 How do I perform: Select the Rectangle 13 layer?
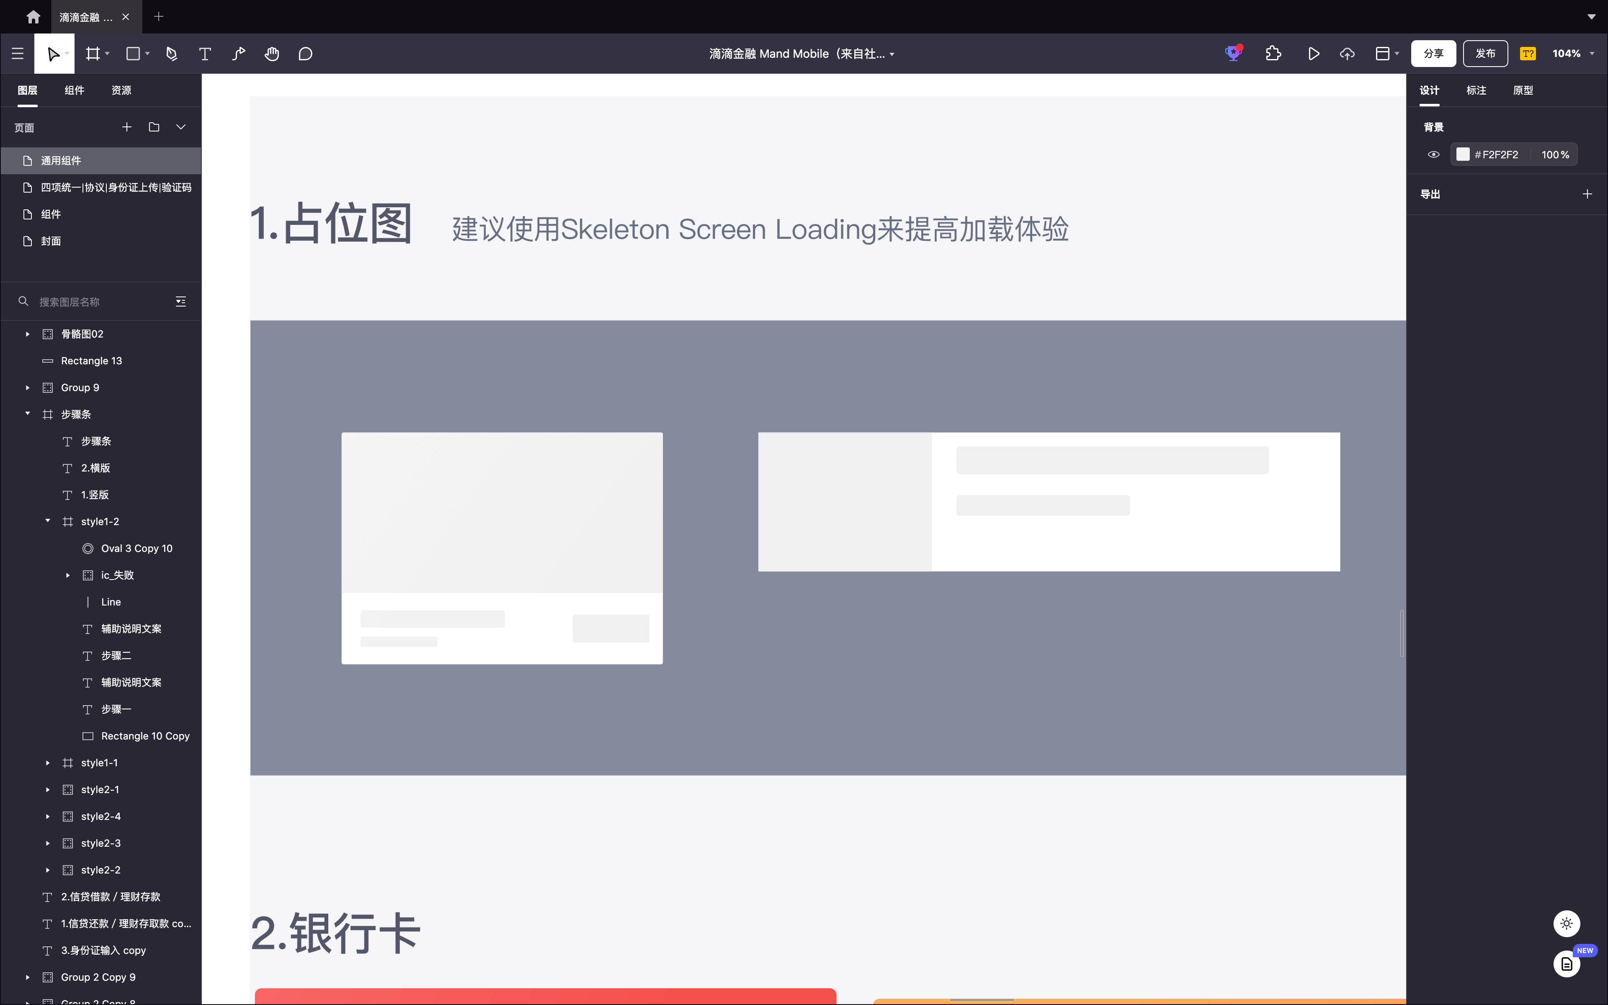101,361
